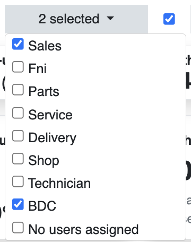Tick the No users assigned checkbox
Screen dimensions: 191x242
18,228
